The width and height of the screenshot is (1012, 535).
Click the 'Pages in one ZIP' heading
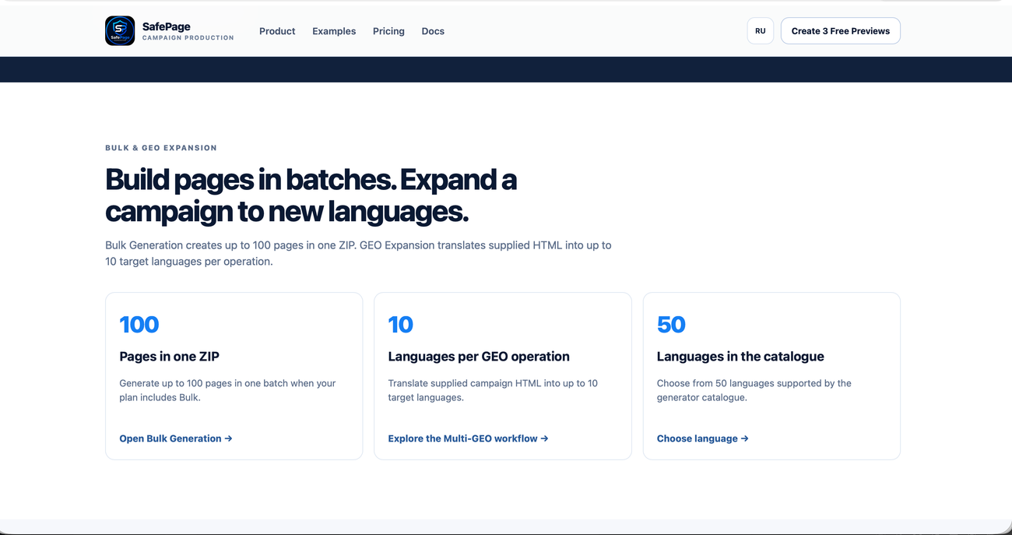170,357
